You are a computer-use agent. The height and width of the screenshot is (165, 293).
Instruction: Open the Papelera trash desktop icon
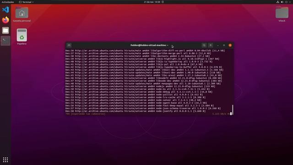(22, 37)
